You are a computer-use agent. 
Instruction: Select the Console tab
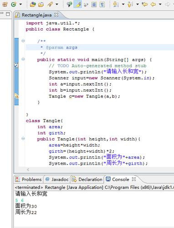click(x=120, y=179)
